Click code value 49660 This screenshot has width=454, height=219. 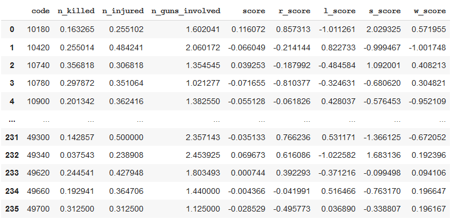click(38, 191)
